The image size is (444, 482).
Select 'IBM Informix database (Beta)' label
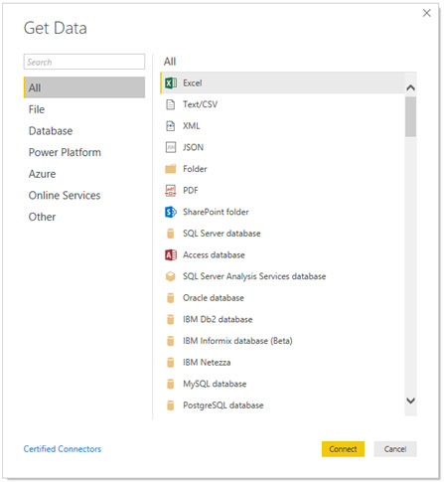tap(237, 341)
